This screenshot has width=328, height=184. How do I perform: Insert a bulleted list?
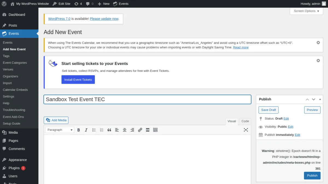(94, 130)
